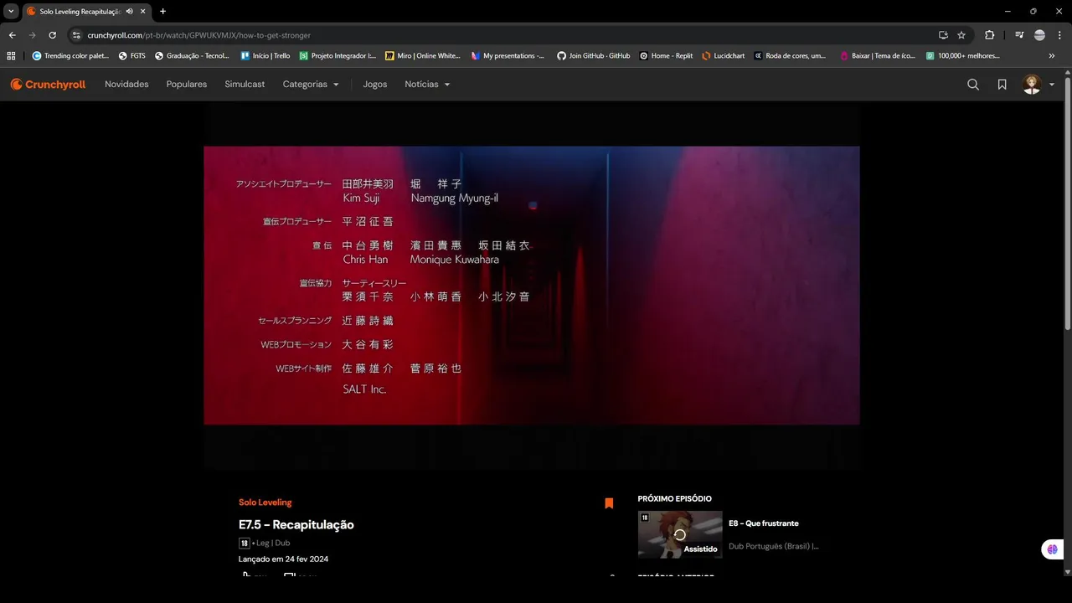Show more bookmarks with the chevron
Image resolution: width=1072 pixels, height=603 pixels.
point(1052,56)
